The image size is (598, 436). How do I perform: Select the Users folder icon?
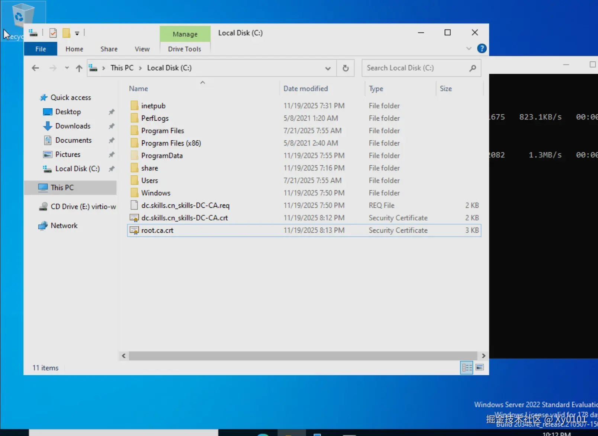(134, 181)
